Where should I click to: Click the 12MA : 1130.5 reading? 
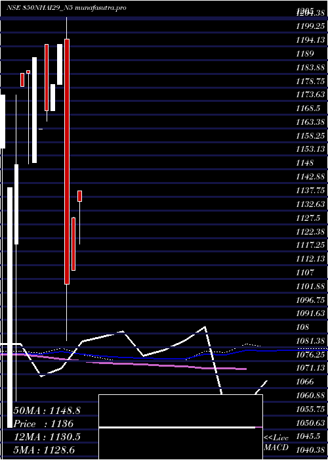pyautogui.click(x=47, y=437)
